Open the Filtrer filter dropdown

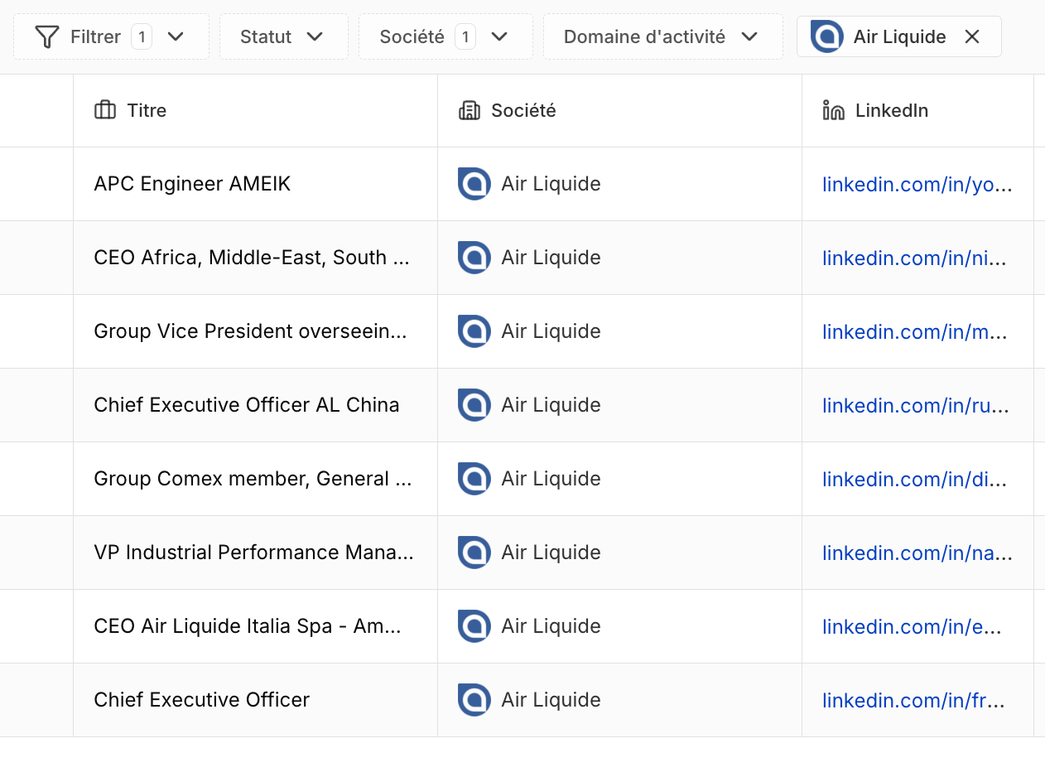pos(111,36)
